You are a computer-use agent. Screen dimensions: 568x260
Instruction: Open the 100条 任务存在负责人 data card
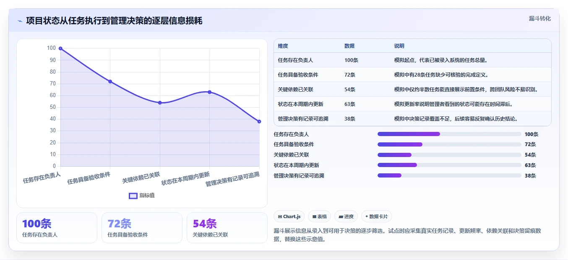click(x=57, y=228)
